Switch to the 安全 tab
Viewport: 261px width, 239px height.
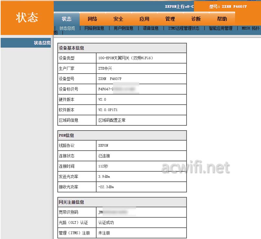[x=118, y=19]
